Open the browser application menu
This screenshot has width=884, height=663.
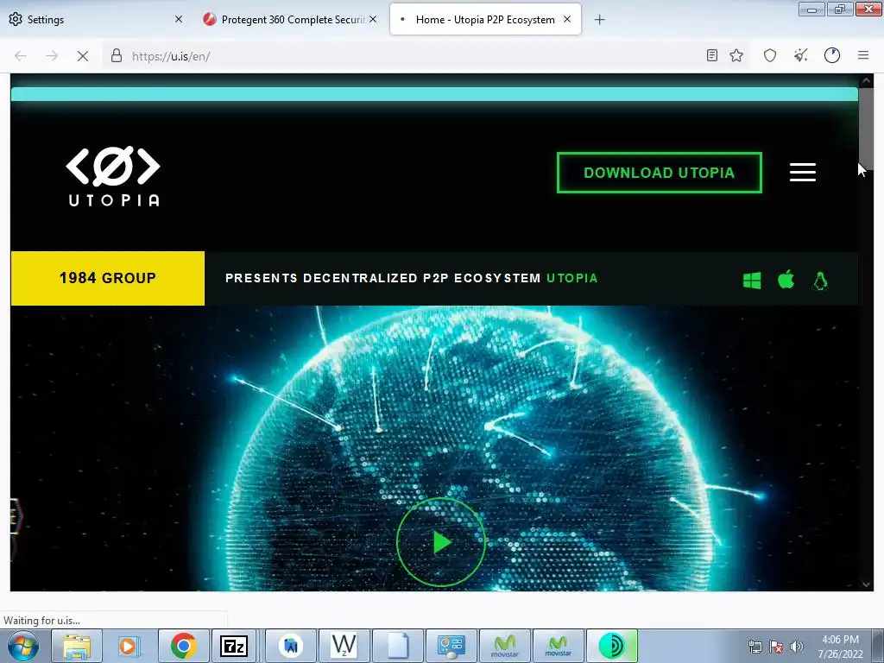click(863, 55)
